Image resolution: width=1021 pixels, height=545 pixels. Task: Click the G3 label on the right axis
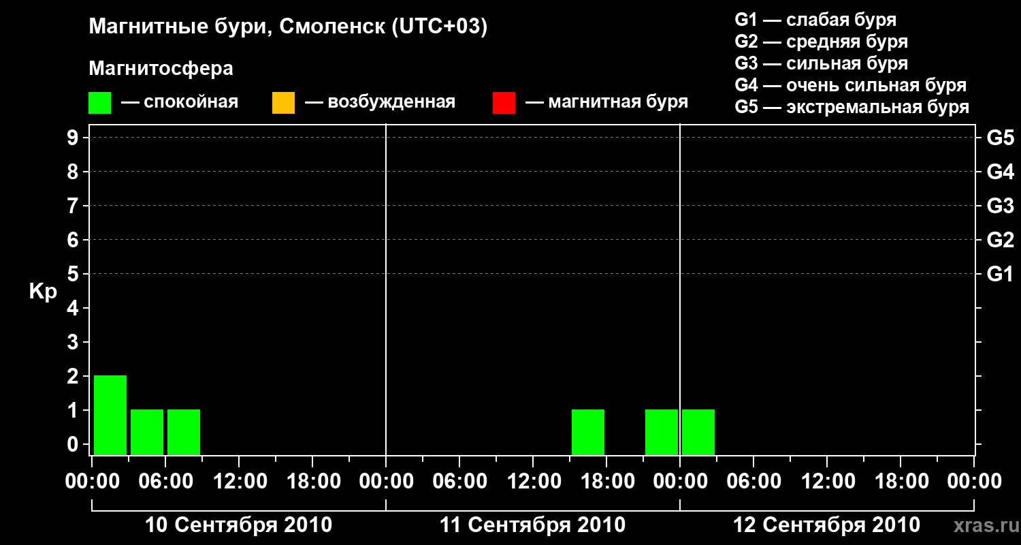pyautogui.click(x=1001, y=206)
